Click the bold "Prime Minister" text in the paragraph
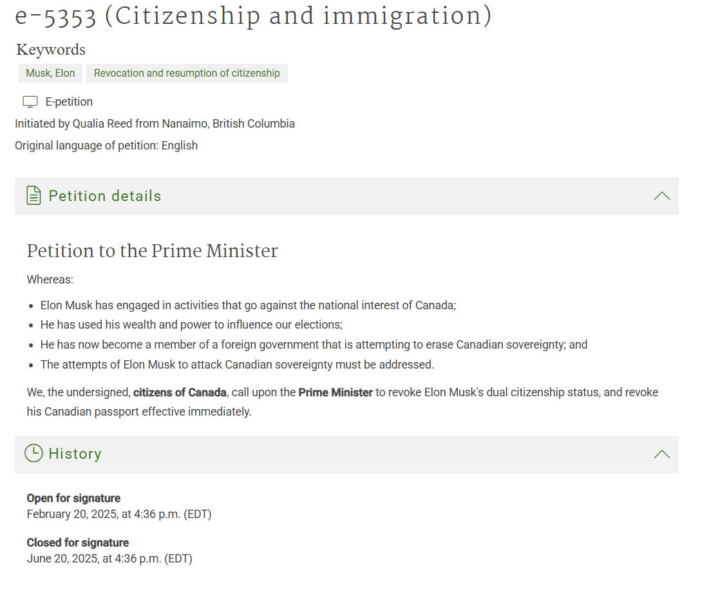The width and height of the screenshot is (720, 596). [x=336, y=392]
